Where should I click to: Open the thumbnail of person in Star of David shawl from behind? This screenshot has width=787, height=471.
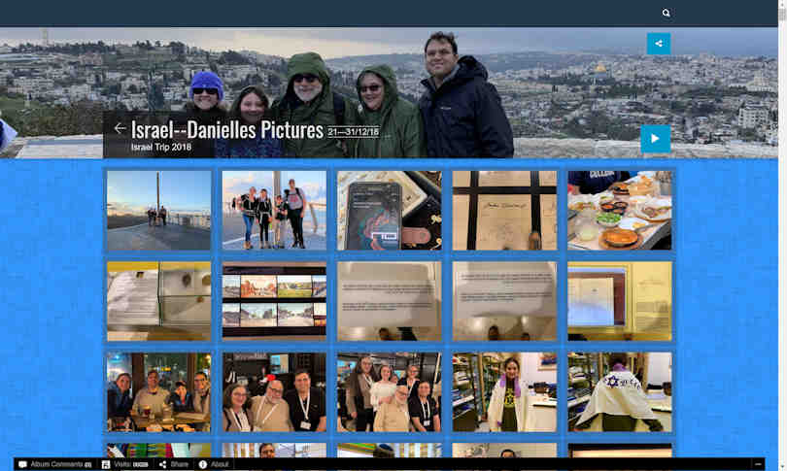[x=619, y=391]
